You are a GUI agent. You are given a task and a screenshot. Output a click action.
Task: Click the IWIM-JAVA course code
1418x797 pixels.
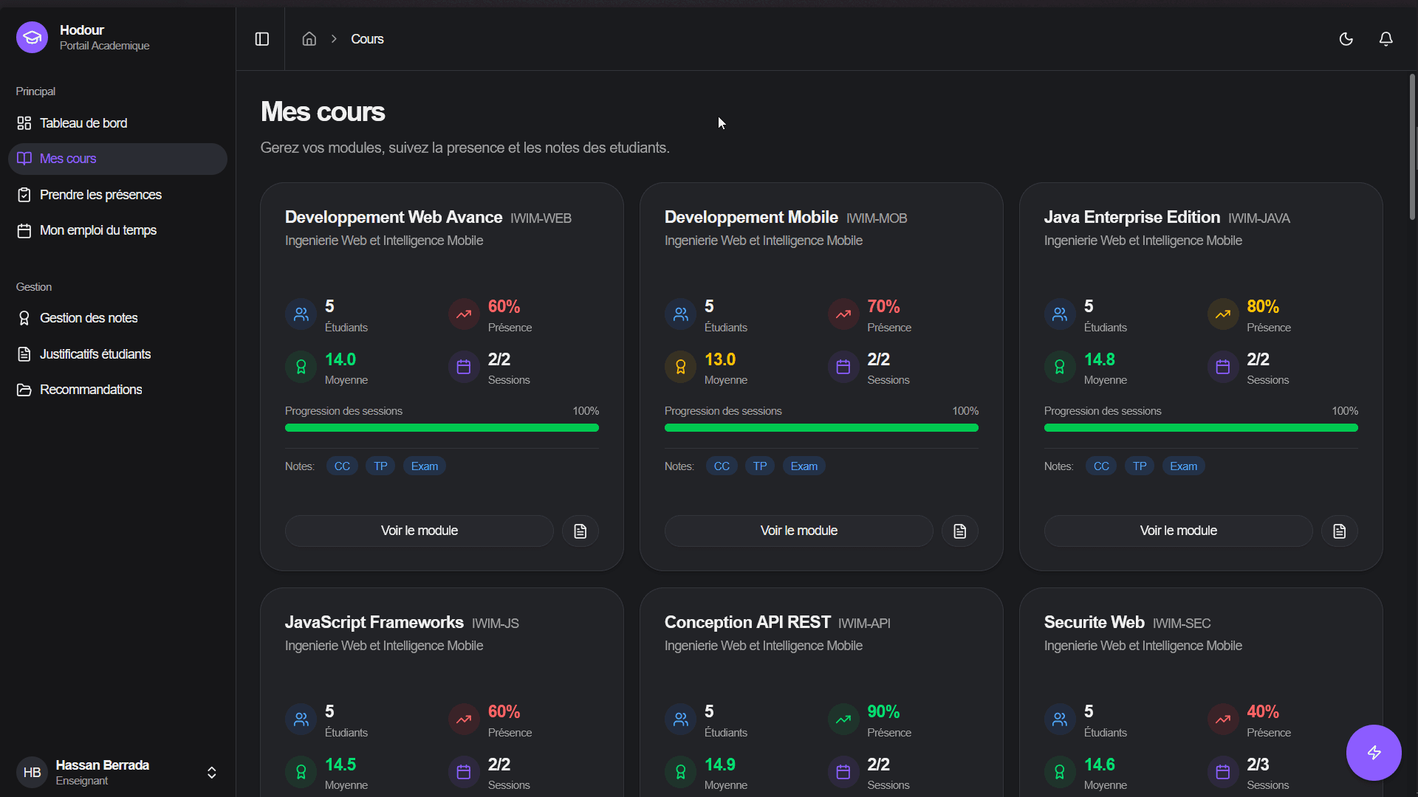[1259, 218]
